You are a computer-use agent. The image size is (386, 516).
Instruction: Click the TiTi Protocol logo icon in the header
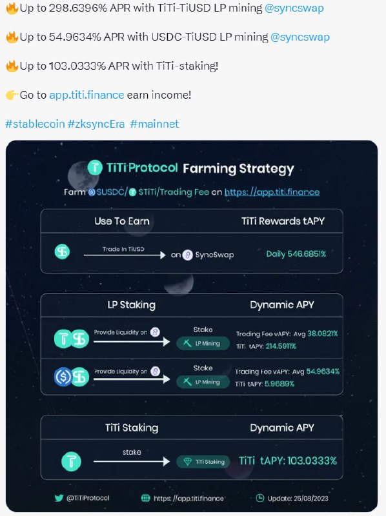[95, 168]
